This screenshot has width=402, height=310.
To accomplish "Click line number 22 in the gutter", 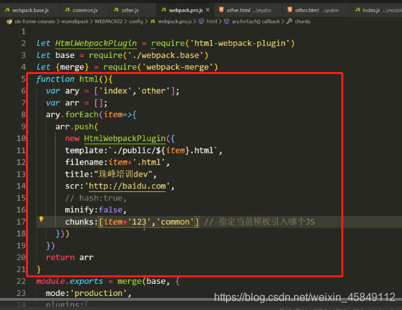I will (x=21, y=281).
